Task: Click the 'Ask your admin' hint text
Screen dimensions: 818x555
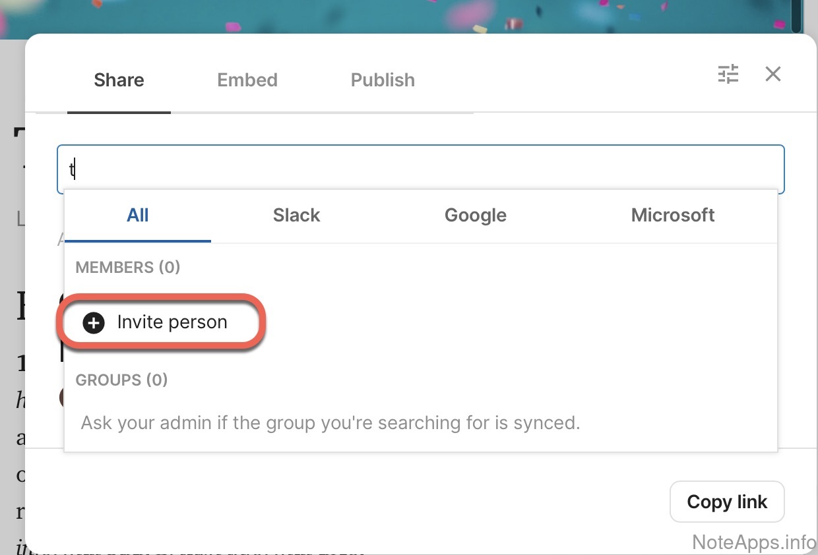Action: (x=330, y=423)
